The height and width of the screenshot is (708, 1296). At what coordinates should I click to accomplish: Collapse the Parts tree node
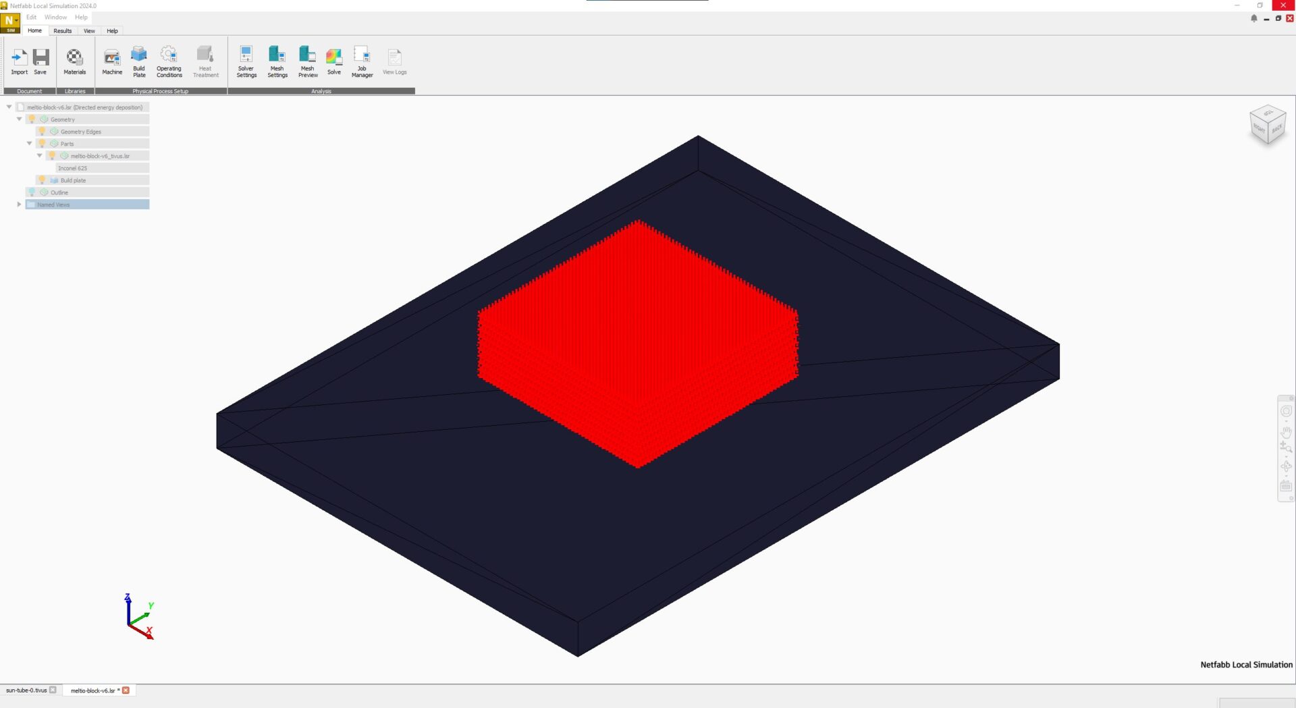tap(29, 144)
